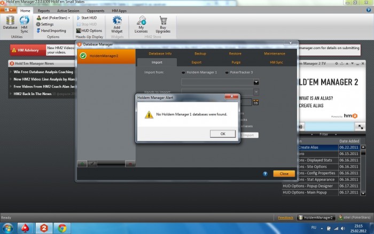Click the taskbar clock
The height and width of the screenshot is (234, 374).
359,228
